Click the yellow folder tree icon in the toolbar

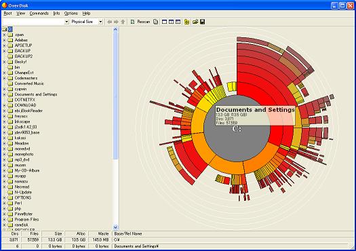tap(187, 22)
